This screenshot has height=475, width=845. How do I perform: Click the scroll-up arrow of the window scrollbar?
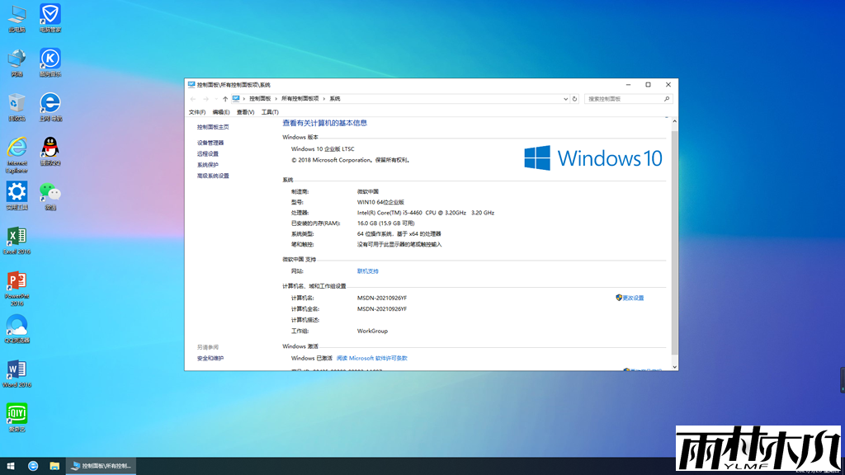[x=674, y=122]
